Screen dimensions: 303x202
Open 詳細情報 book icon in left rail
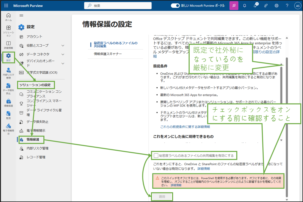[x=8, y=45]
